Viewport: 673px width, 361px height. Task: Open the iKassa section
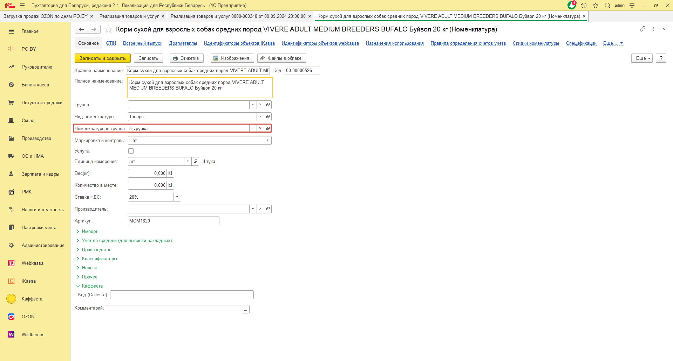coord(29,281)
